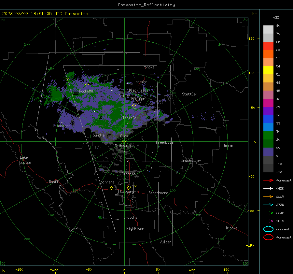
Task: Click the Vulcan city label
Action: (x=166, y=242)
